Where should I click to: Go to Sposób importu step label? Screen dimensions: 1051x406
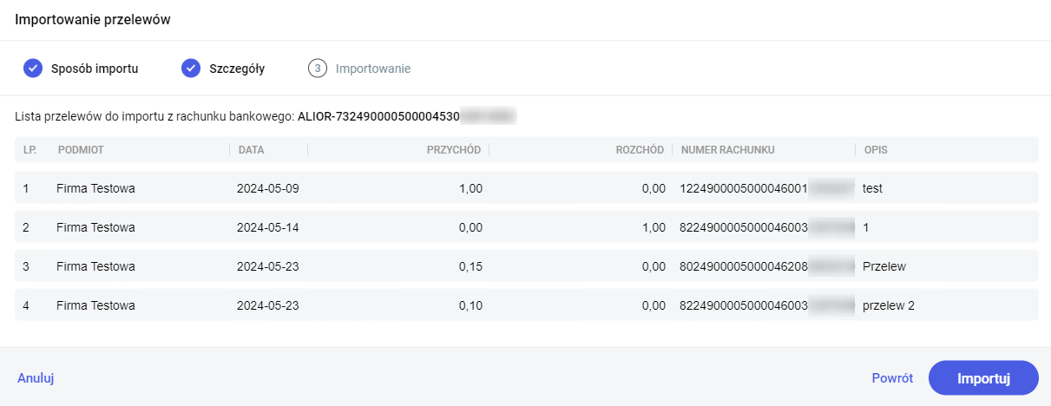coord(95,69)
